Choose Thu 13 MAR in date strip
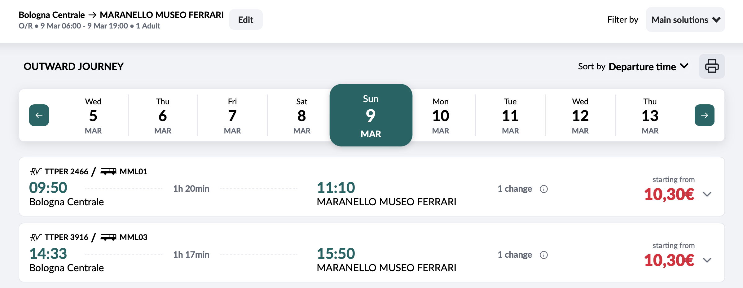Viewport: 743px width, 288px height. pyautogui.click(x=650, y=116)
